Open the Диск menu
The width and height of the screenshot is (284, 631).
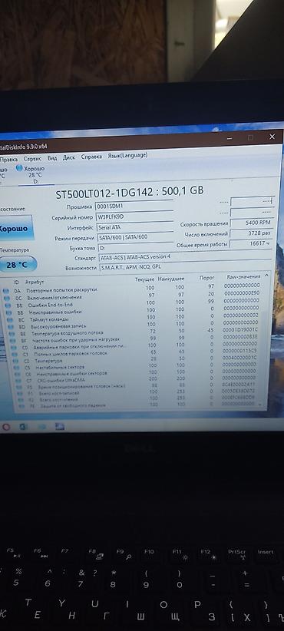[69, 157]
